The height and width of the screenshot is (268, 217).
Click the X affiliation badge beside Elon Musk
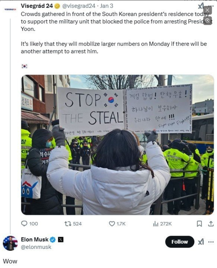[x=61, y=240]
